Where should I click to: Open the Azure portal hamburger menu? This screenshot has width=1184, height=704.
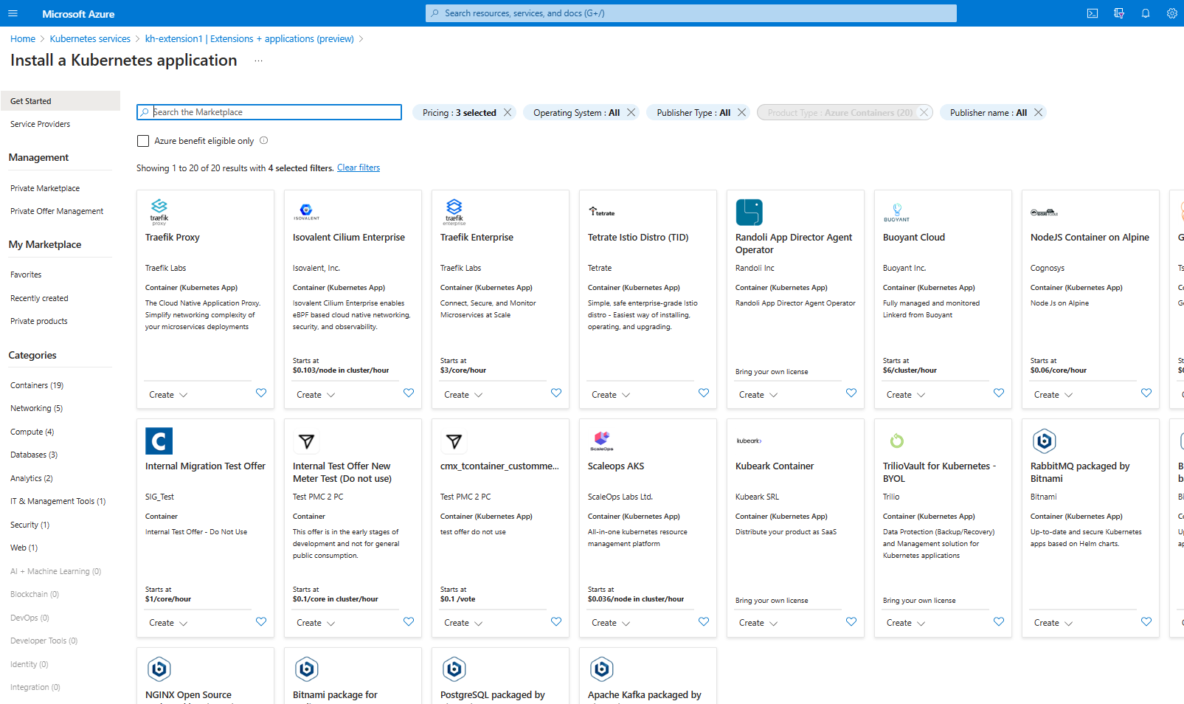(x=13, y=13)
